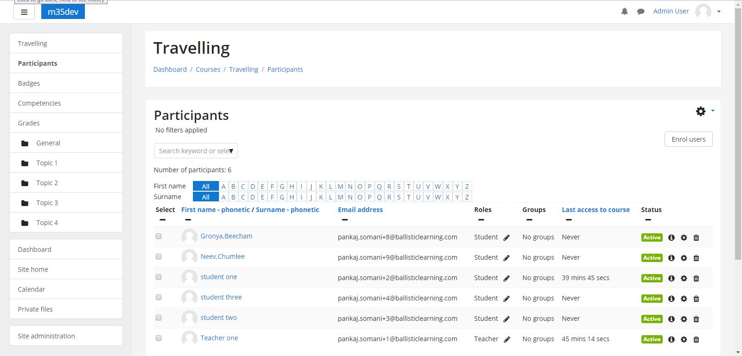Collapse the Select column
The height and width of the screenshot is (356, 742).
tap(162, 219)
